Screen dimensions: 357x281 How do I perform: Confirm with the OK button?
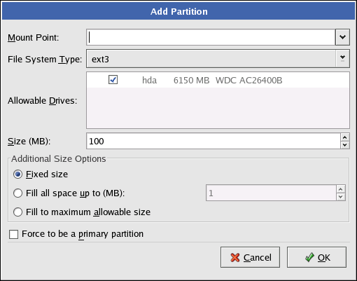tap(316, 257)
